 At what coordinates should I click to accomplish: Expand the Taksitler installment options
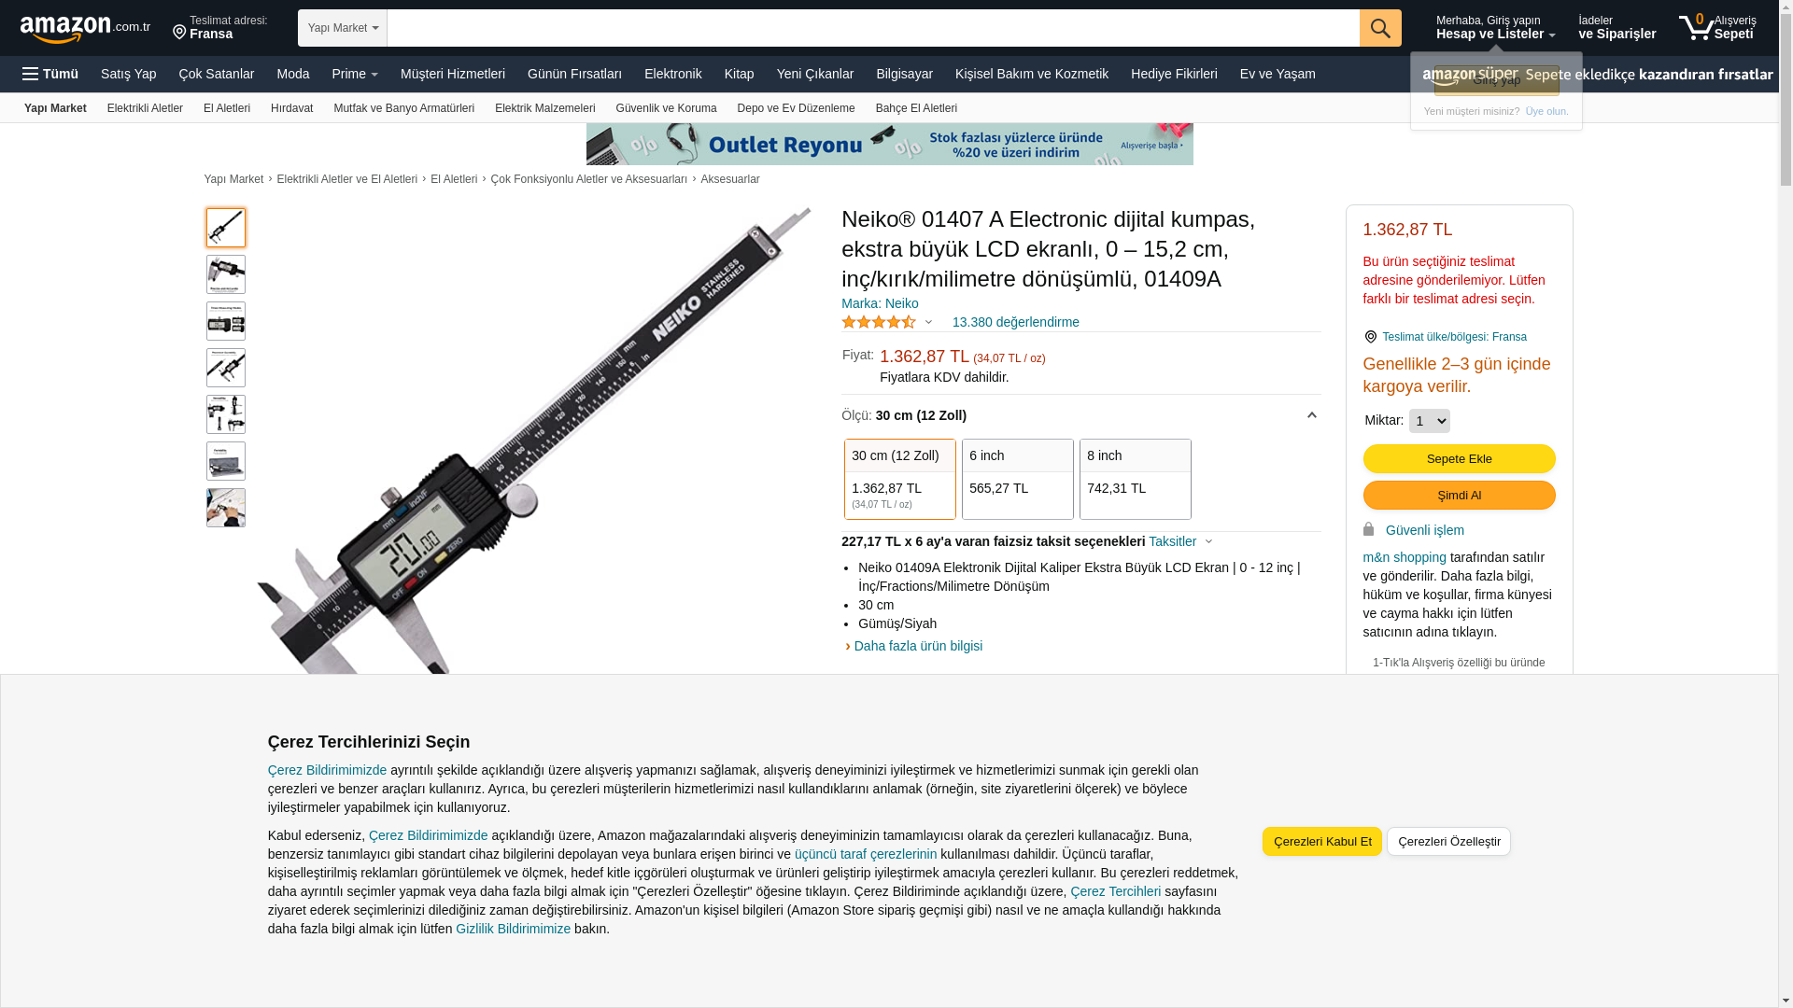[1180, 541]
